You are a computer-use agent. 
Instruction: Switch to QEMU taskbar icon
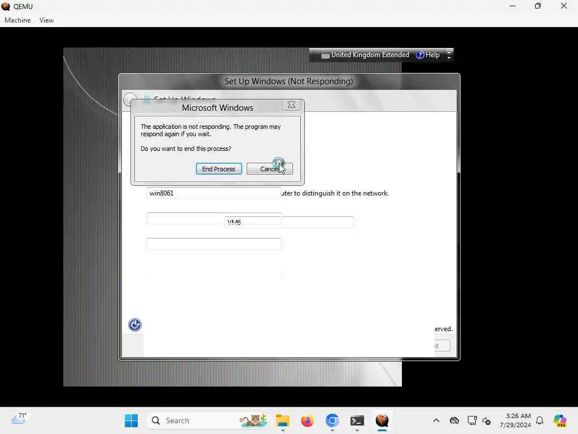click(x=382, y=420)
